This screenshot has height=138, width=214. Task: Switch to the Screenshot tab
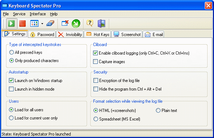point(127,34)
